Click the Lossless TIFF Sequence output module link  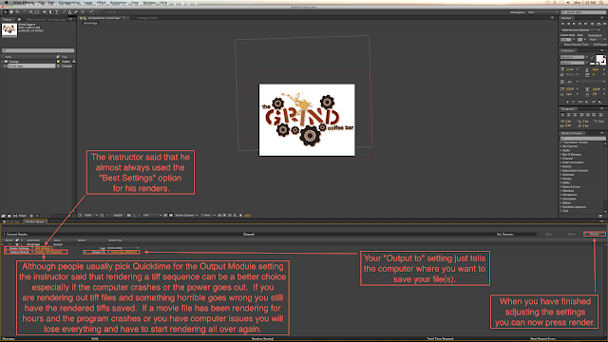point(48,252)
